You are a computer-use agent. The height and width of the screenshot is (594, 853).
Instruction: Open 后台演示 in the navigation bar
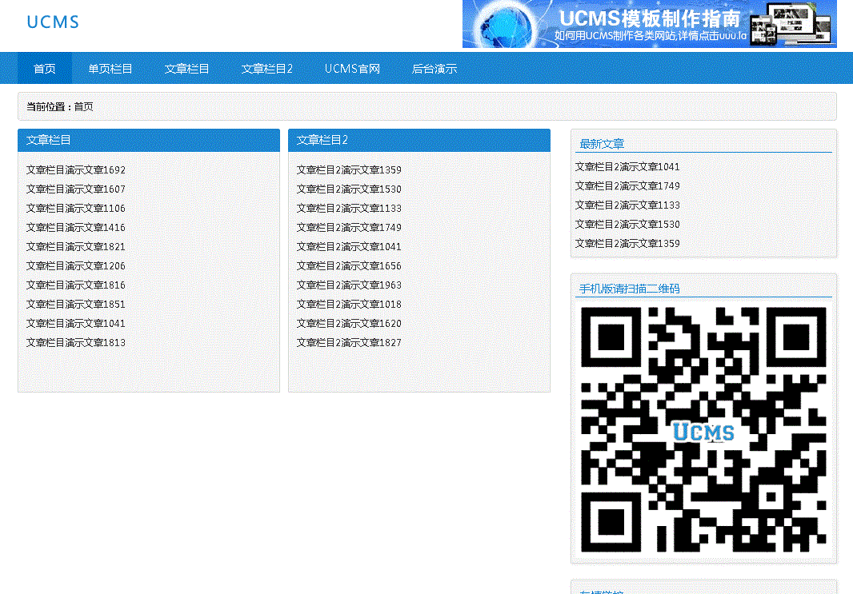coord(435,69)
